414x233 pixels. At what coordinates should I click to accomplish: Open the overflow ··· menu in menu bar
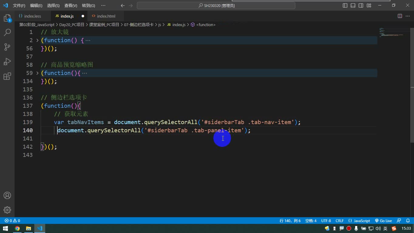pyautogui.click(x=103, y=5)
